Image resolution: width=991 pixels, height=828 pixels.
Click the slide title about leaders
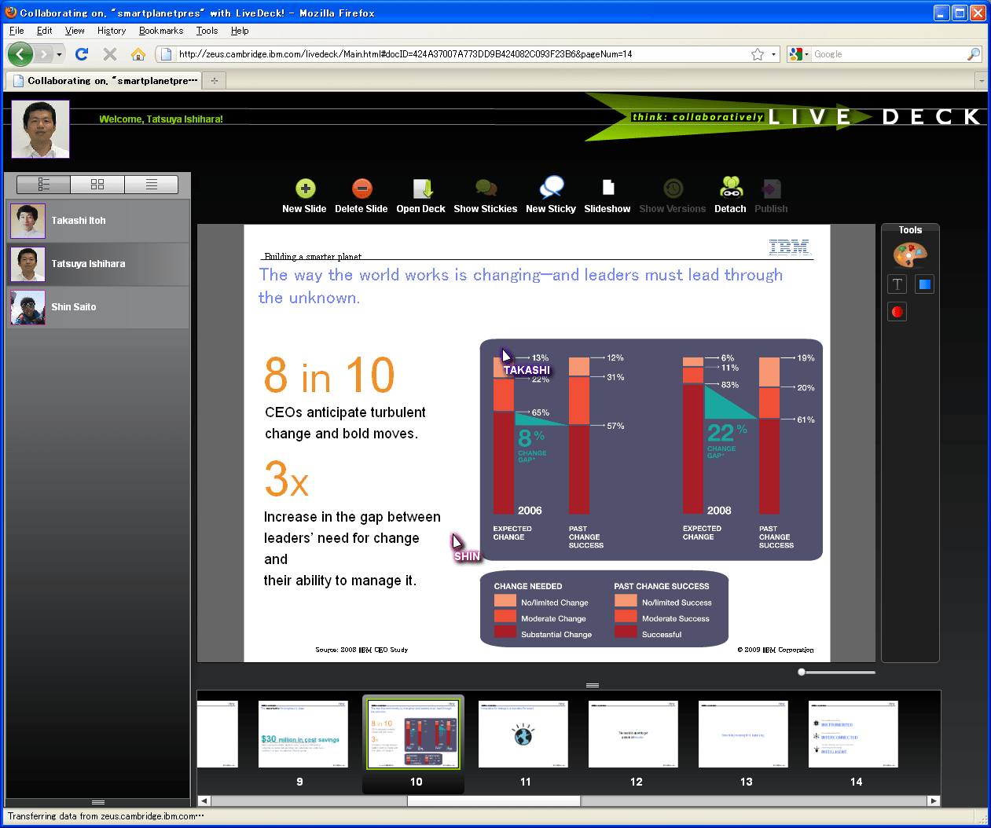coord(521,286)
